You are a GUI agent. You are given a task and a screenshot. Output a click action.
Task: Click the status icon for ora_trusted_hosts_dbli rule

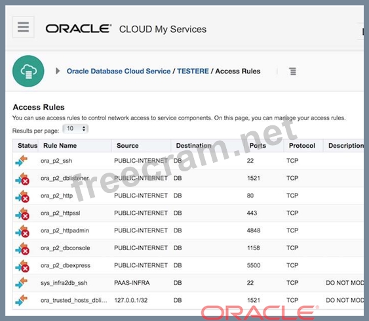(x=22, y=300)
